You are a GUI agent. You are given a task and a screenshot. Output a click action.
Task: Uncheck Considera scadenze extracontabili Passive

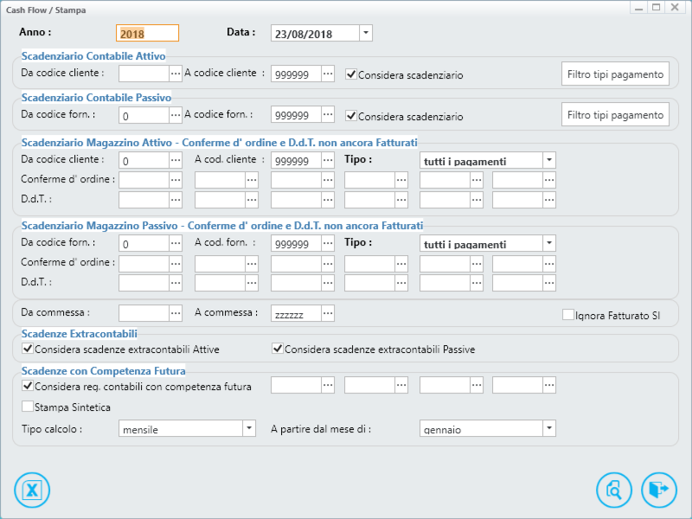pyautogui.click(x=277, y=349)
